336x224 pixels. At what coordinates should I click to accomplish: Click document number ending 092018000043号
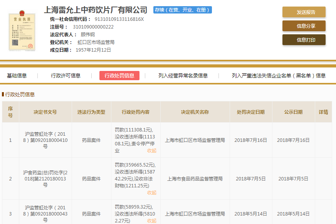[45, 214]
